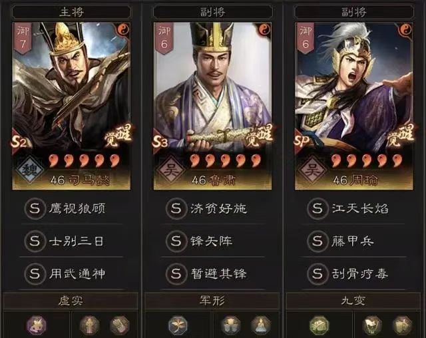Click the yin-yang icon on 司马懿 card
426x338 pixels.
pyautogui.click(x=123, y=30)
